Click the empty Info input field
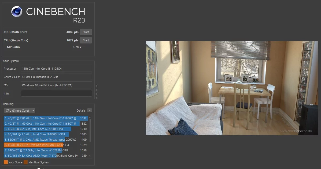This screenshot has height=169, width=321. point(56,93)
